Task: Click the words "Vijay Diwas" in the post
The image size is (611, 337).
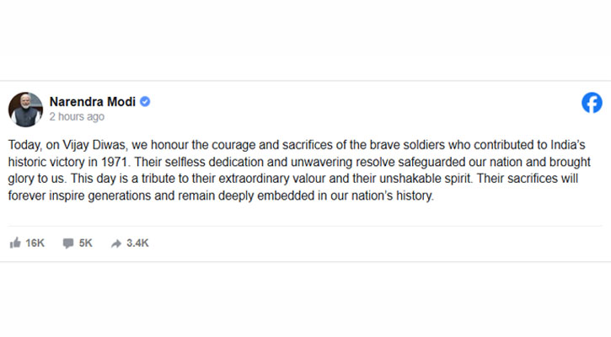Action: [x=88, y=143]
